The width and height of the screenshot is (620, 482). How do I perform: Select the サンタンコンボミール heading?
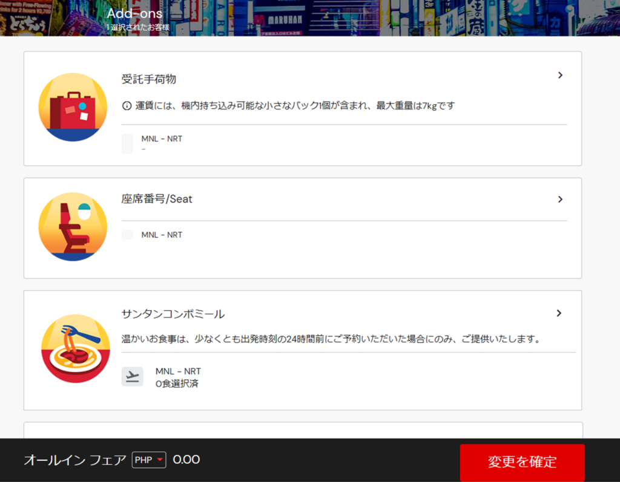[x=173, y=314]
